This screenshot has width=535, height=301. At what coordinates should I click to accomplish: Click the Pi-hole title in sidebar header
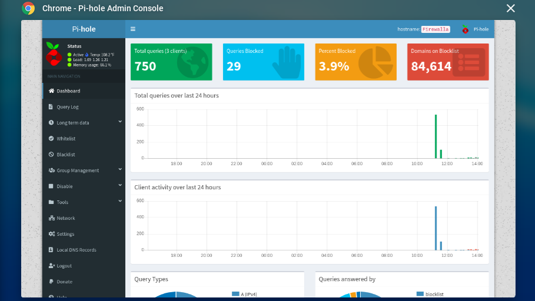(84, 29)
